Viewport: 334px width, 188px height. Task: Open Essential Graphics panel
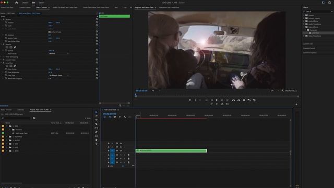(310, 53)
